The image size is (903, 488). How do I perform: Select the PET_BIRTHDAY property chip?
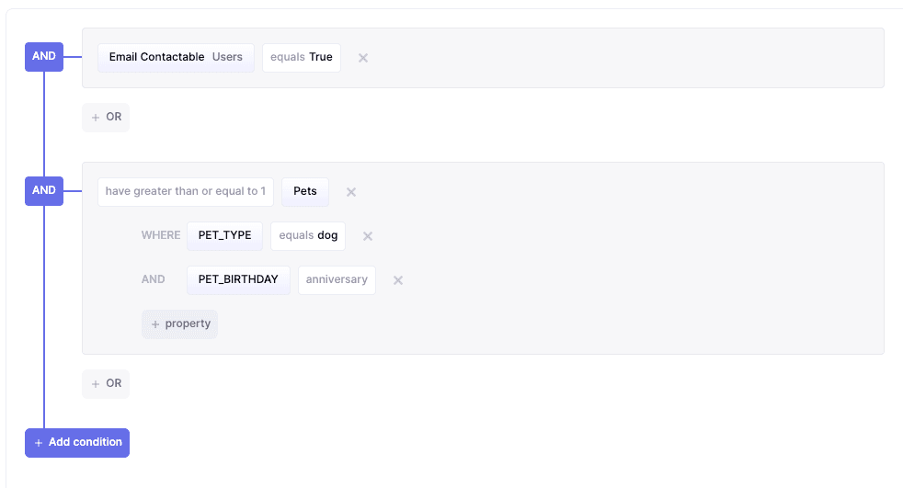(x=238, y=279)
